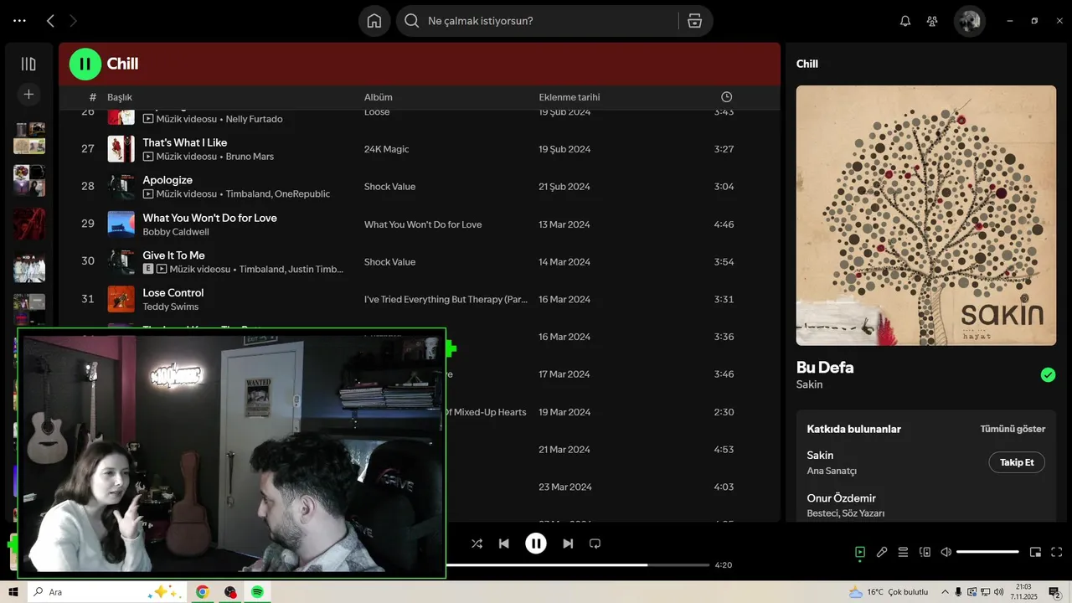The width and height of the screenshot is (1072, 603).
Task: Click Lose Control cover thumbnail
Action: 121,299
